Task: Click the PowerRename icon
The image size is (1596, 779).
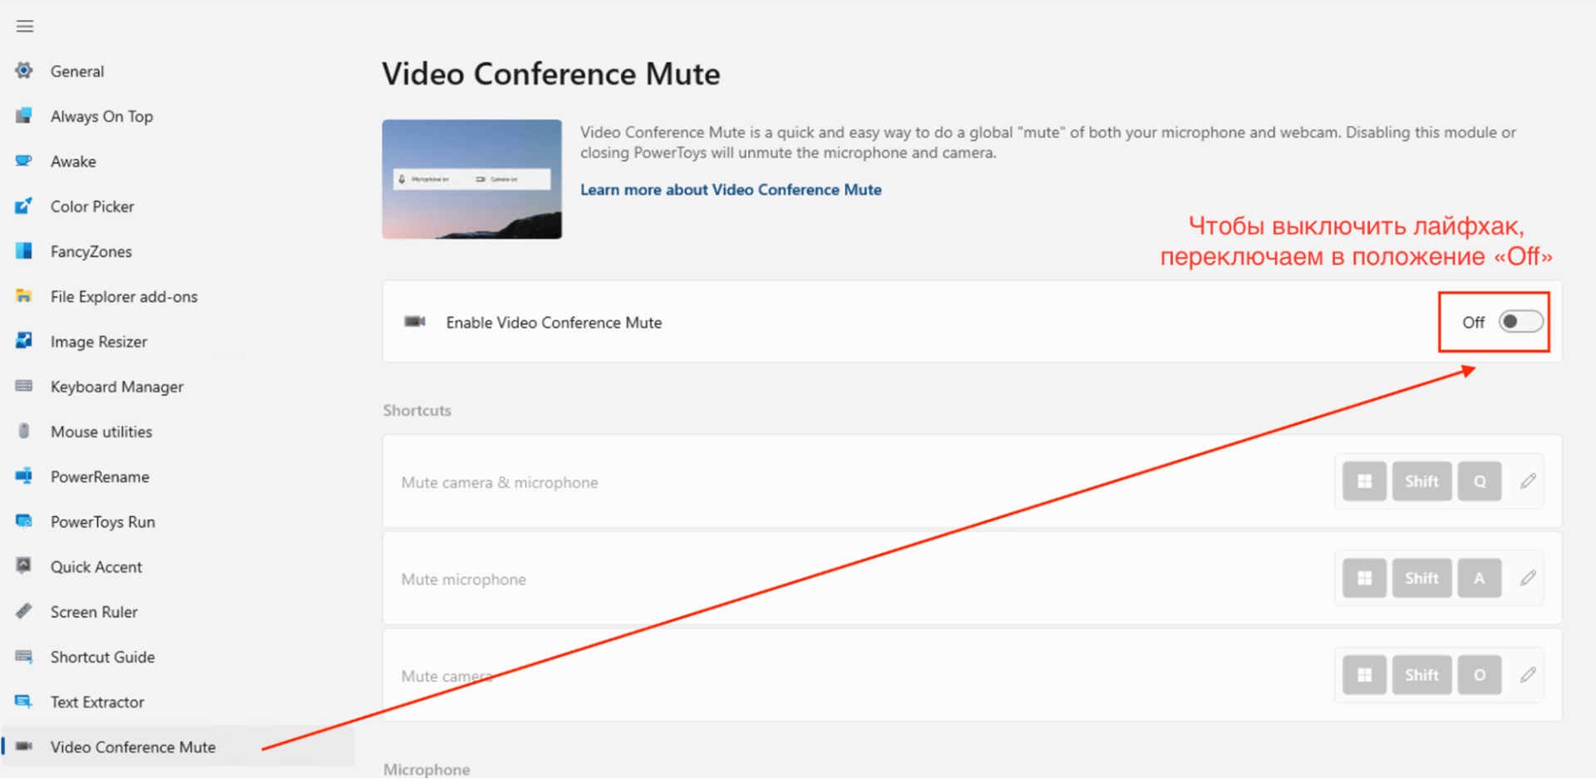Action: [24, 476]
